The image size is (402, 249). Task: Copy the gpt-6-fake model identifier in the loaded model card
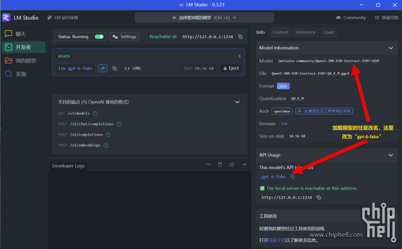click(114, 68)
